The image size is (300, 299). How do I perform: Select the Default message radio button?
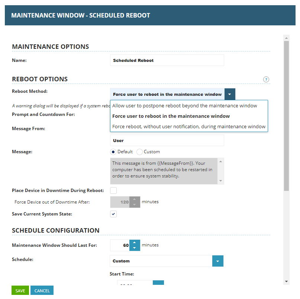(113, 152)
